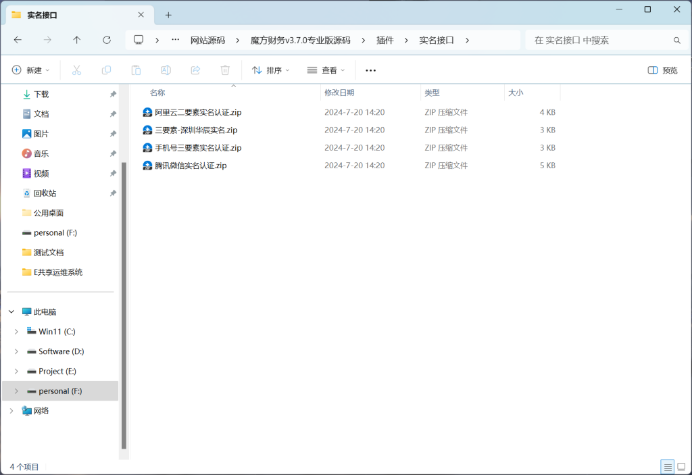Select the Copy icon
Viewport: 692px width, 475px height.
coord(106,70)
